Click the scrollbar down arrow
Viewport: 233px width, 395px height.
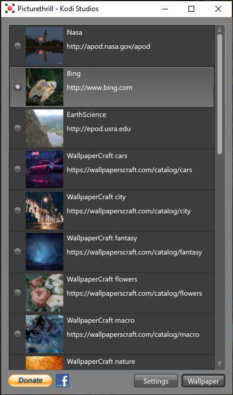click(220, 364)
